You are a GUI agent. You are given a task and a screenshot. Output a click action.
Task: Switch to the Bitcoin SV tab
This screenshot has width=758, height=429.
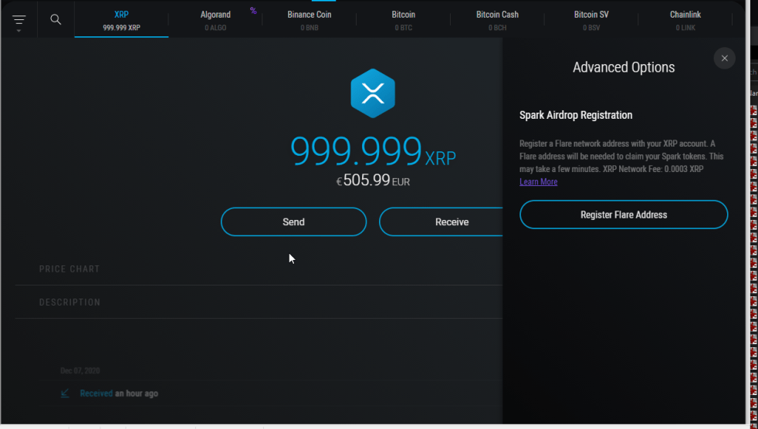click(x=591, y=20)
